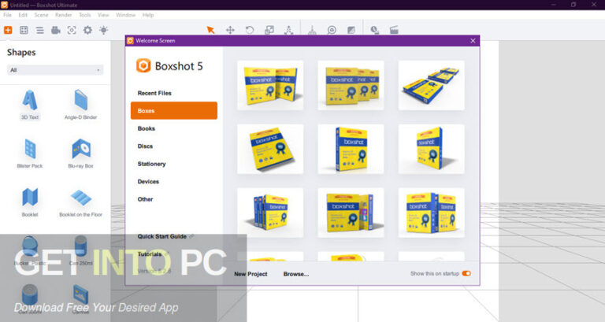Click the Browse... button
This screenshot has width=605, height=322.
point(296,274)
